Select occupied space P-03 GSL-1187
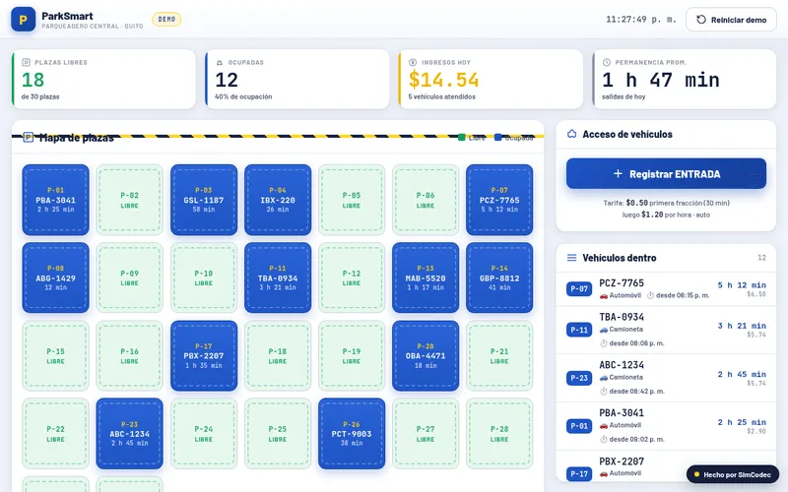This screenshot has height=492, width=788. [204, 200]
